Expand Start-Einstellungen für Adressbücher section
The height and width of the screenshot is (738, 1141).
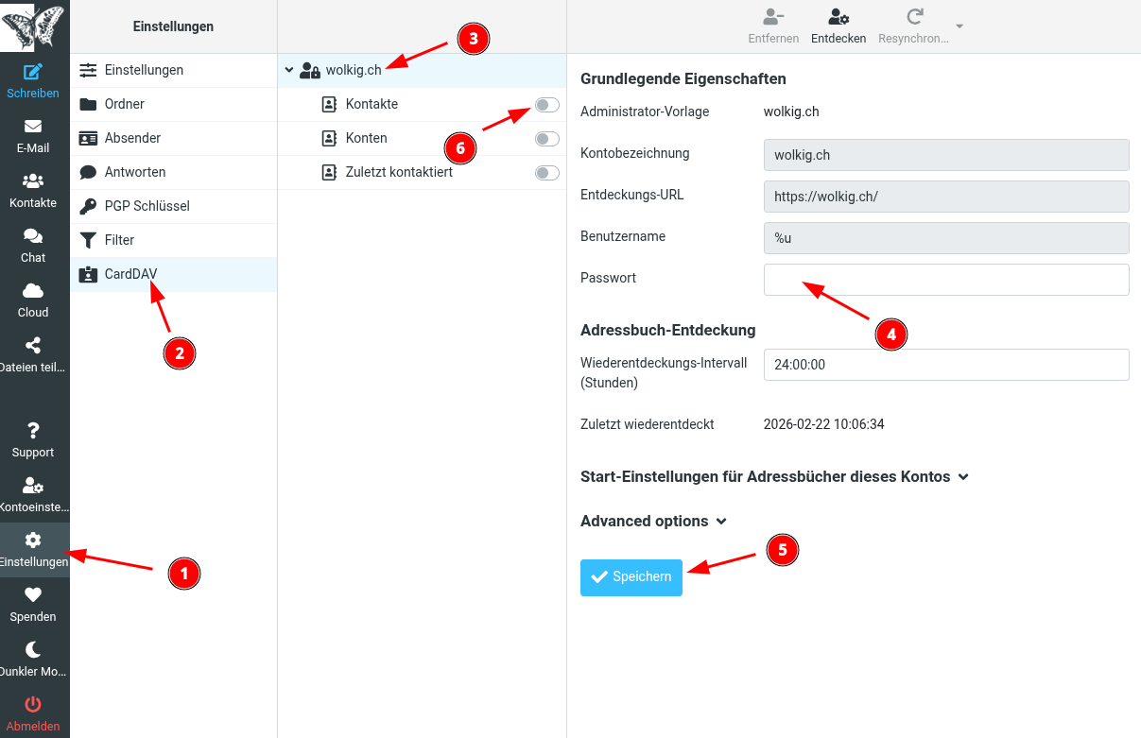(x=963, y=477)
